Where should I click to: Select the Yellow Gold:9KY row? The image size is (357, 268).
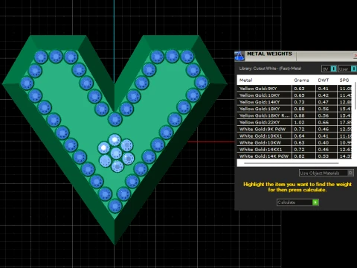(x=295, y=89)
